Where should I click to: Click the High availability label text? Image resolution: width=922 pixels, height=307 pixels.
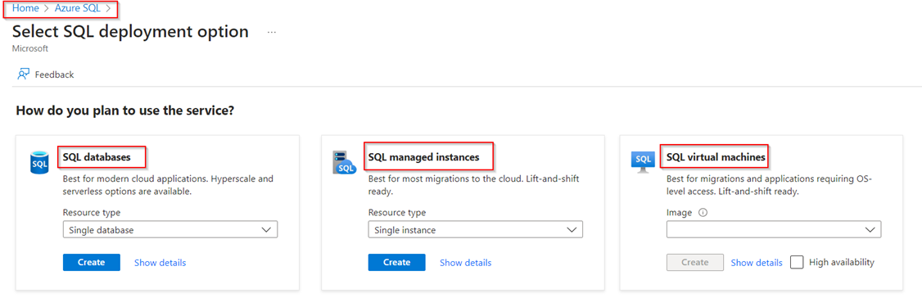[x=842, y=262]
